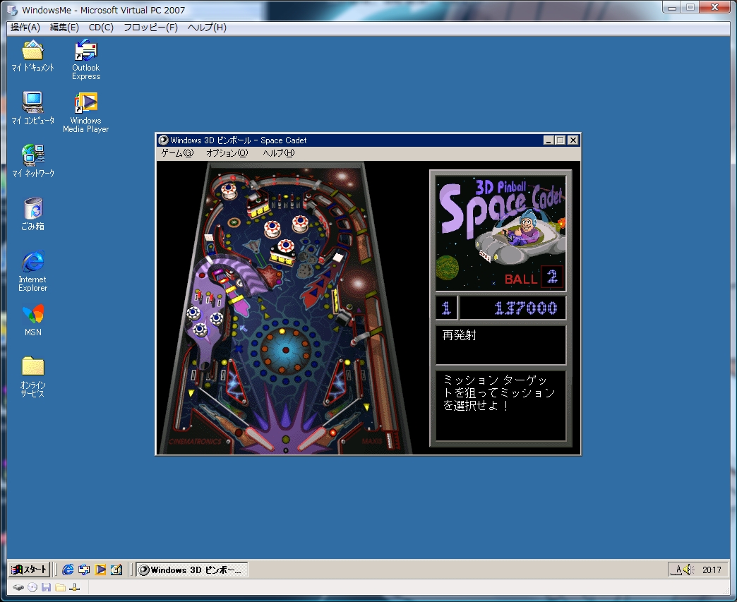Click the BALL 2 counter in pinball
The height and width of the screenshot is (602, 737).
point(533,278)
